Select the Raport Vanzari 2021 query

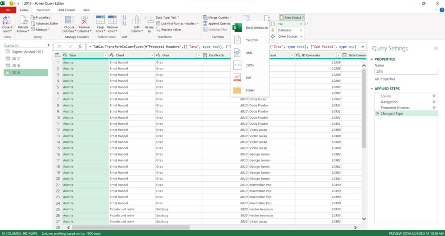[x=26, y=52]
